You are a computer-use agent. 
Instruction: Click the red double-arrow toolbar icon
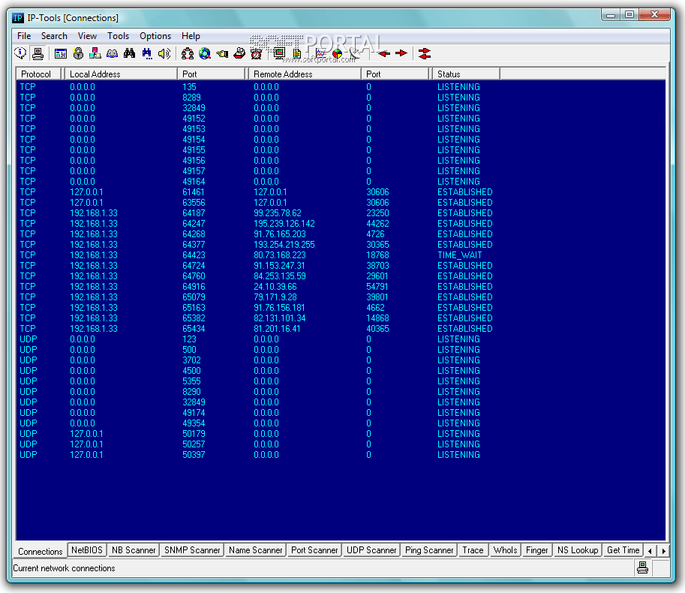click(424, 53)
